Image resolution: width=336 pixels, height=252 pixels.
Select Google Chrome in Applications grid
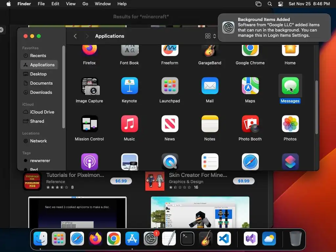(x=250, y=51)
